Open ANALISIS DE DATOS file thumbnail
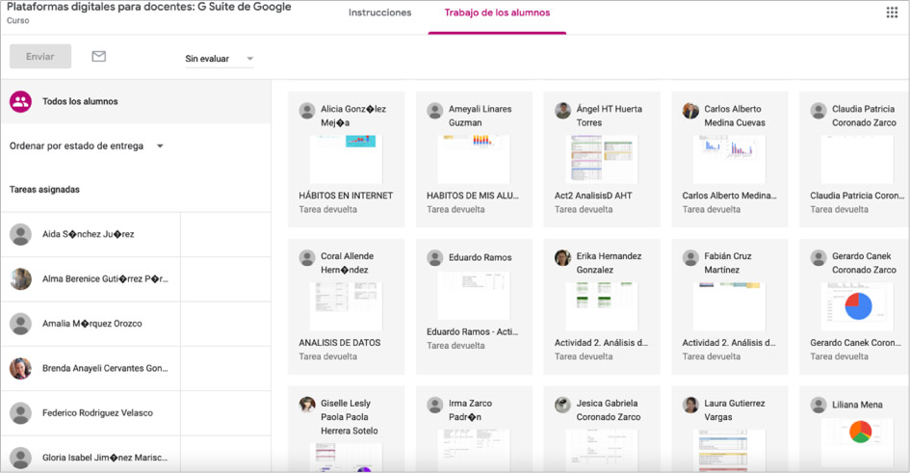 point(346,306)
